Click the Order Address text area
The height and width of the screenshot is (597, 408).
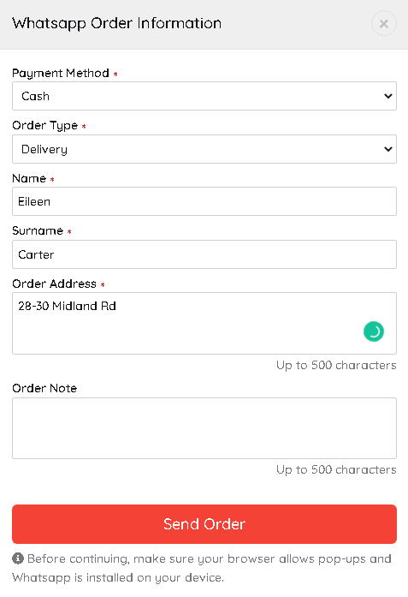[x=204, y=323]
